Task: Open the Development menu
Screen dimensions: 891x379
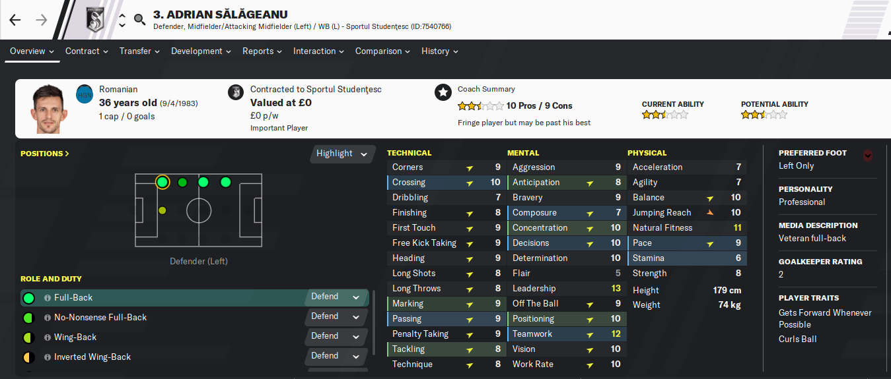Action: tap(201, 51)
